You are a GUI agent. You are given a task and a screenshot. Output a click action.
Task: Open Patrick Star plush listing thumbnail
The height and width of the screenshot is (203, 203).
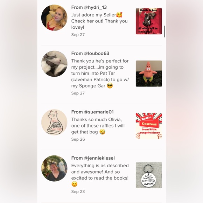pyautogui.click(x=149, y=73)
